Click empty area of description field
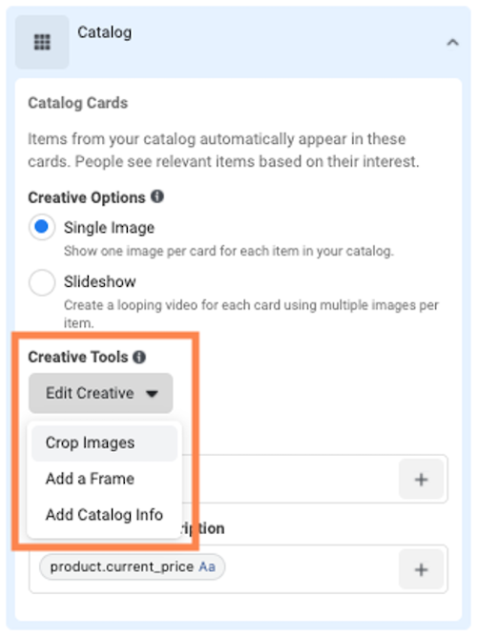The image size is (477, 637). [311, 568]
